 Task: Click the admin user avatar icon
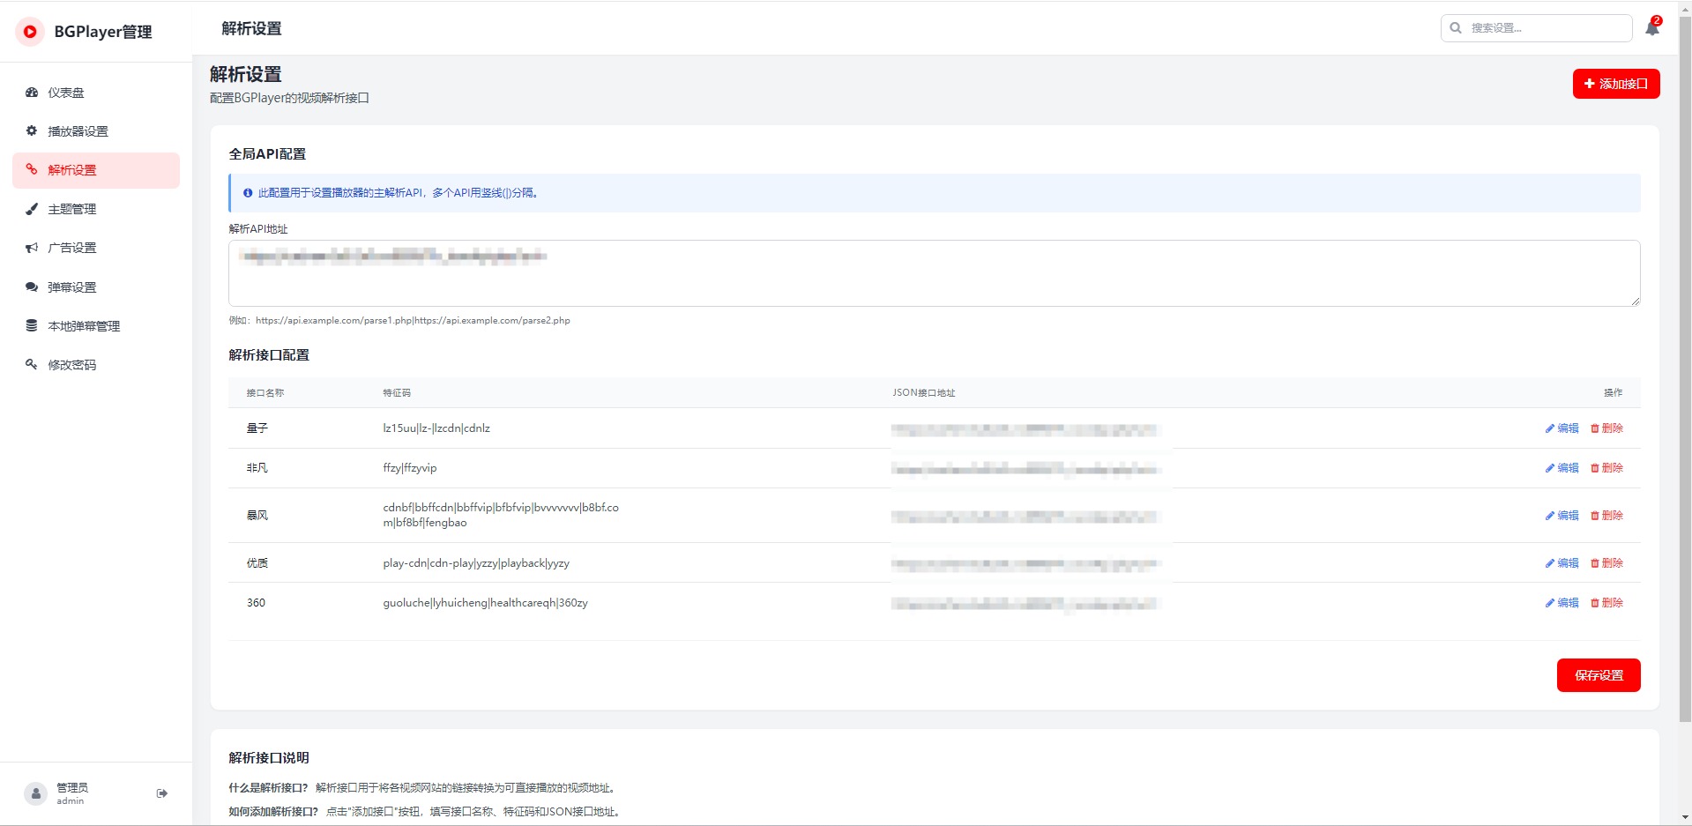35,793
